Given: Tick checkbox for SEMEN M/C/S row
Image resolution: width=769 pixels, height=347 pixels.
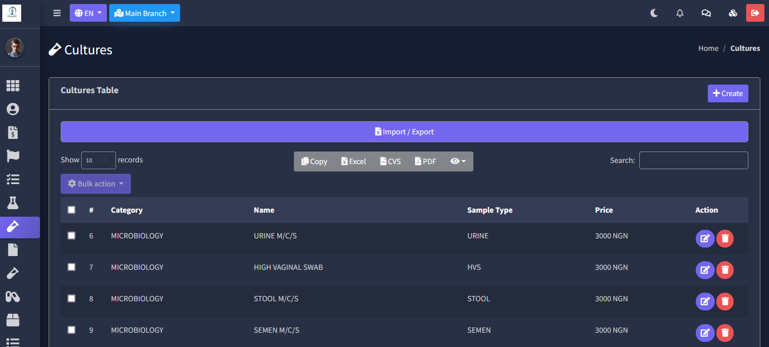Looking at the screenshot, I should click(x=71, y=330).
